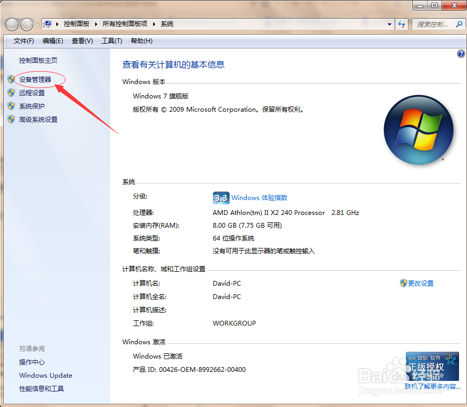467x407 pixels.
Task: Click the computer icon in address bar
Action: (x=47, y=24)
